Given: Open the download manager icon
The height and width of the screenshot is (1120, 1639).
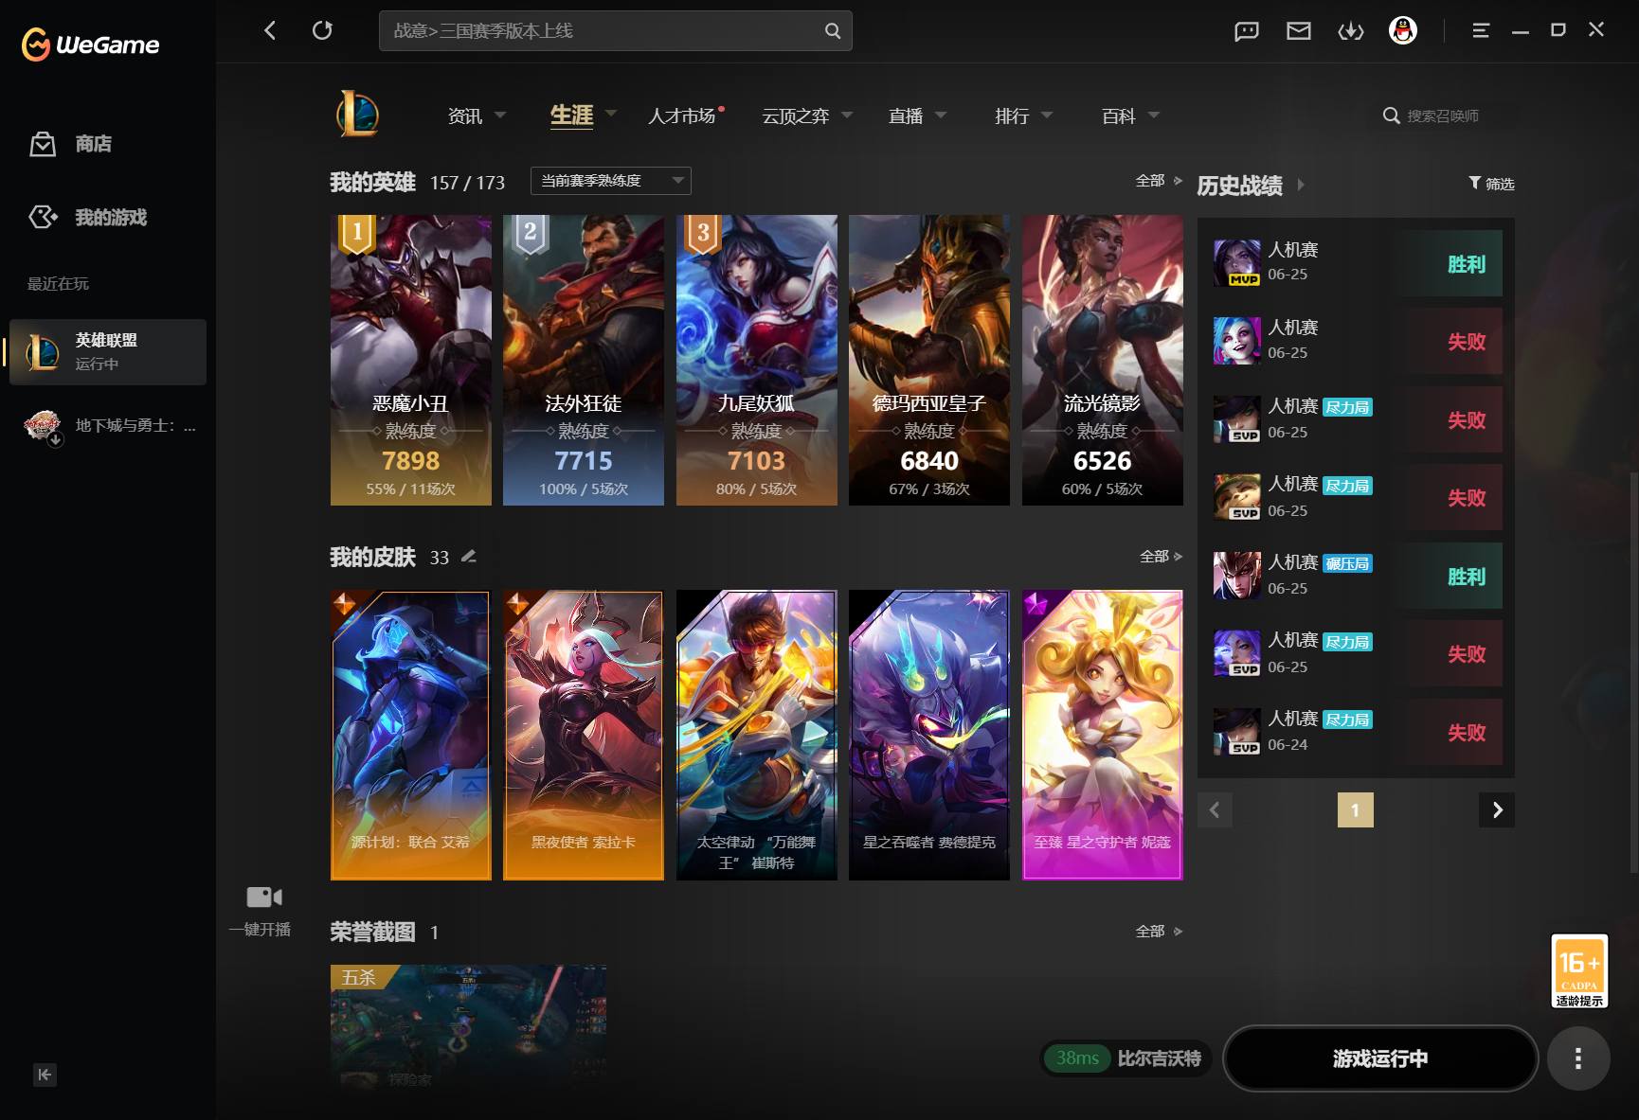Looking at the screenshot, I should [1351, 31].
